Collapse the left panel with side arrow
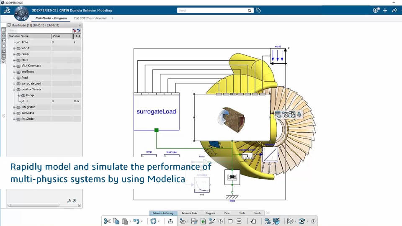This screenshot has height=226, width=402. coord(3,116)
